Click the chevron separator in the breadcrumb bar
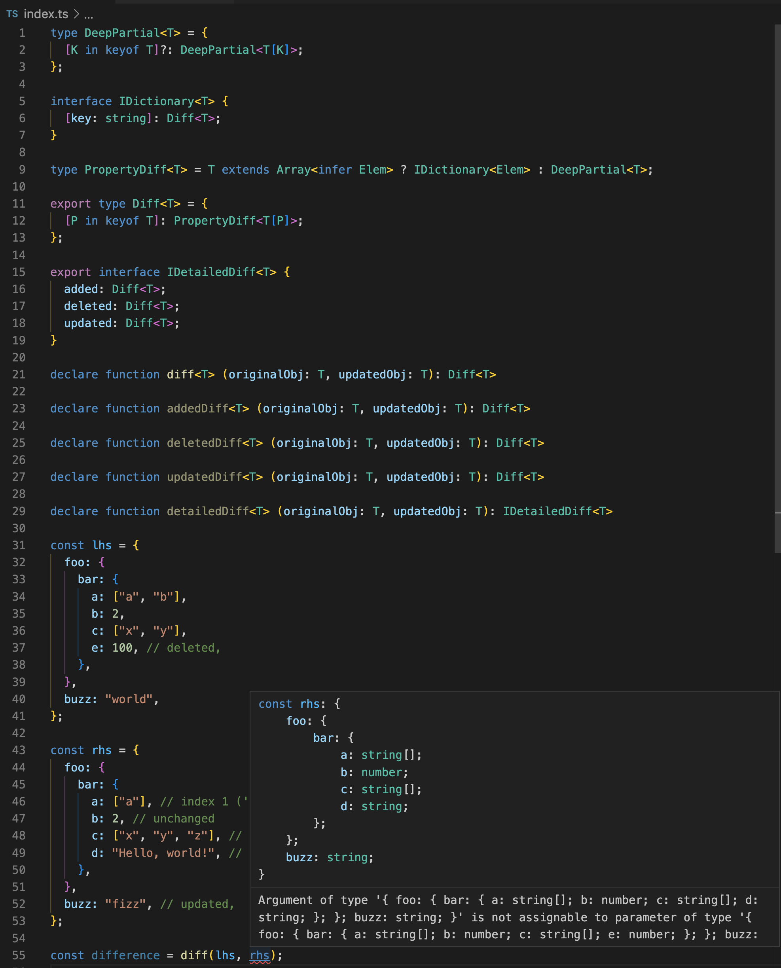 point(76,13)
